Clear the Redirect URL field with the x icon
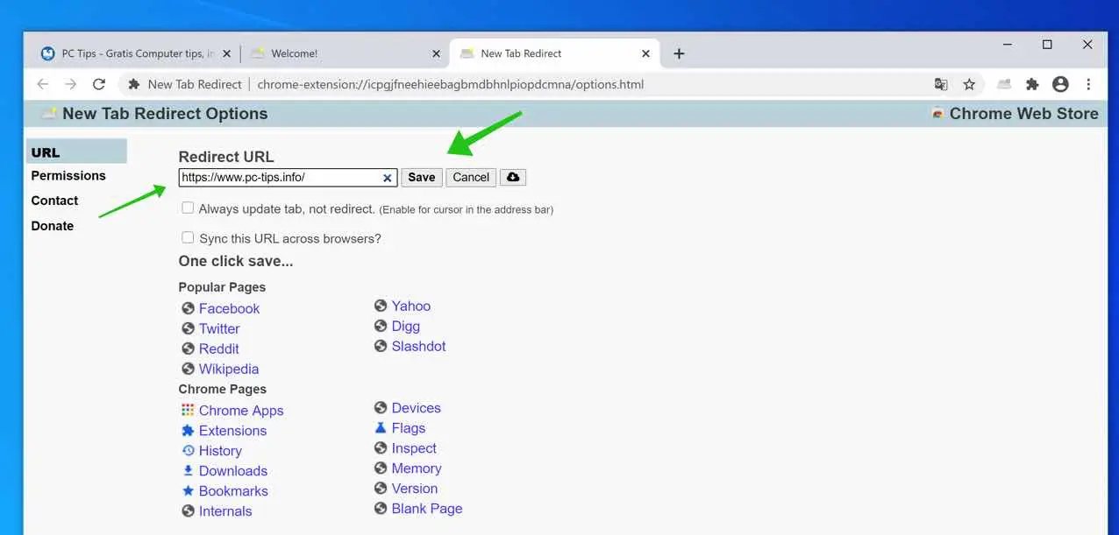This screenshot has height=535, width=1119. [x=388, y=178]
